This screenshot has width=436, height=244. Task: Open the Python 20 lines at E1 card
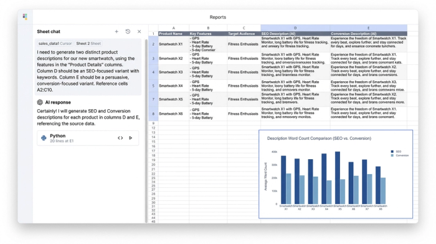[88, 138]
